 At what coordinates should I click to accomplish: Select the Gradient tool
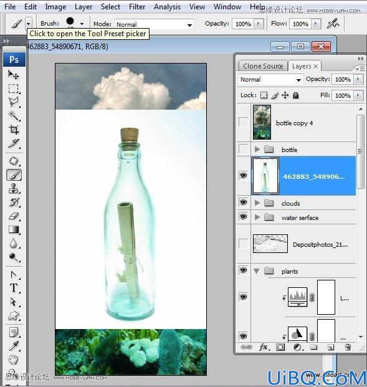14,229
